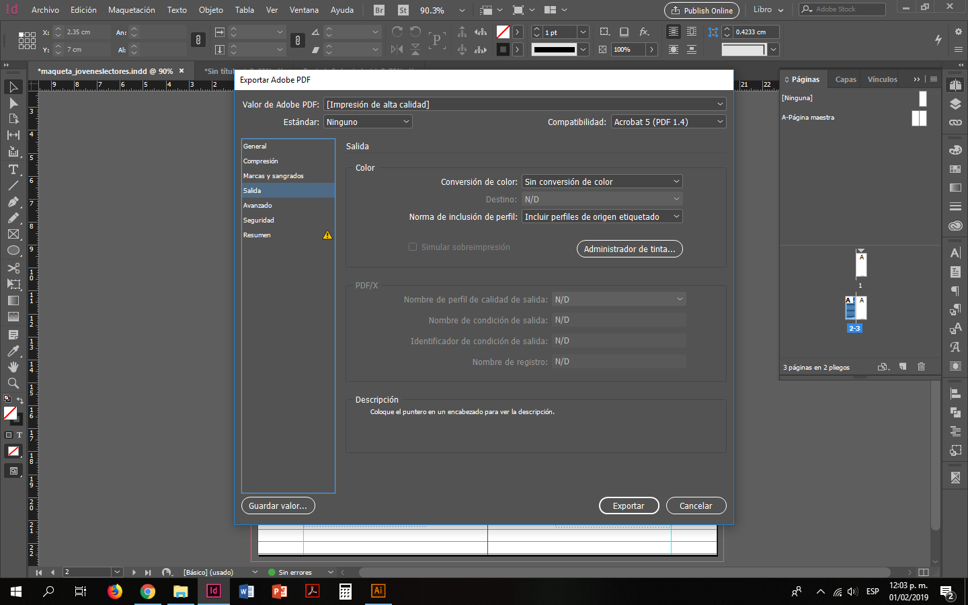Select the Gap tool
Image resolution: width=968 pixels, height=605 pixels.
point(13,135)
